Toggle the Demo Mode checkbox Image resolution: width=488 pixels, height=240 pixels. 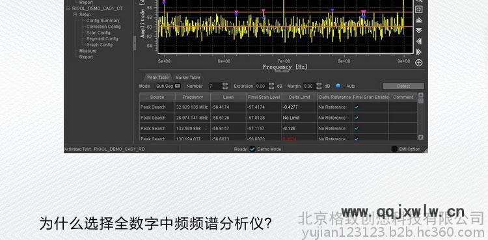point(252,149)
